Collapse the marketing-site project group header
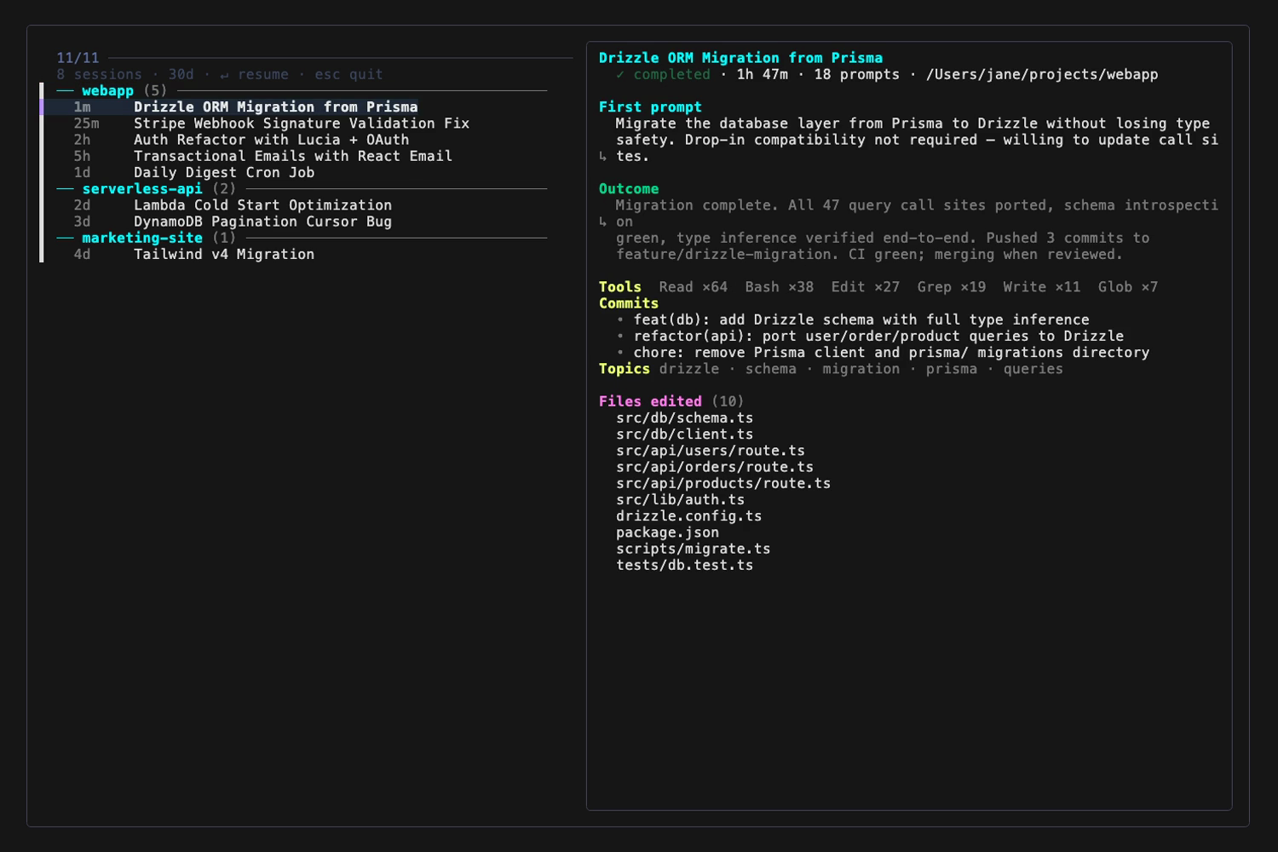Image resolution: width=1278 pixels, height=852 pixels. [302, 238]
